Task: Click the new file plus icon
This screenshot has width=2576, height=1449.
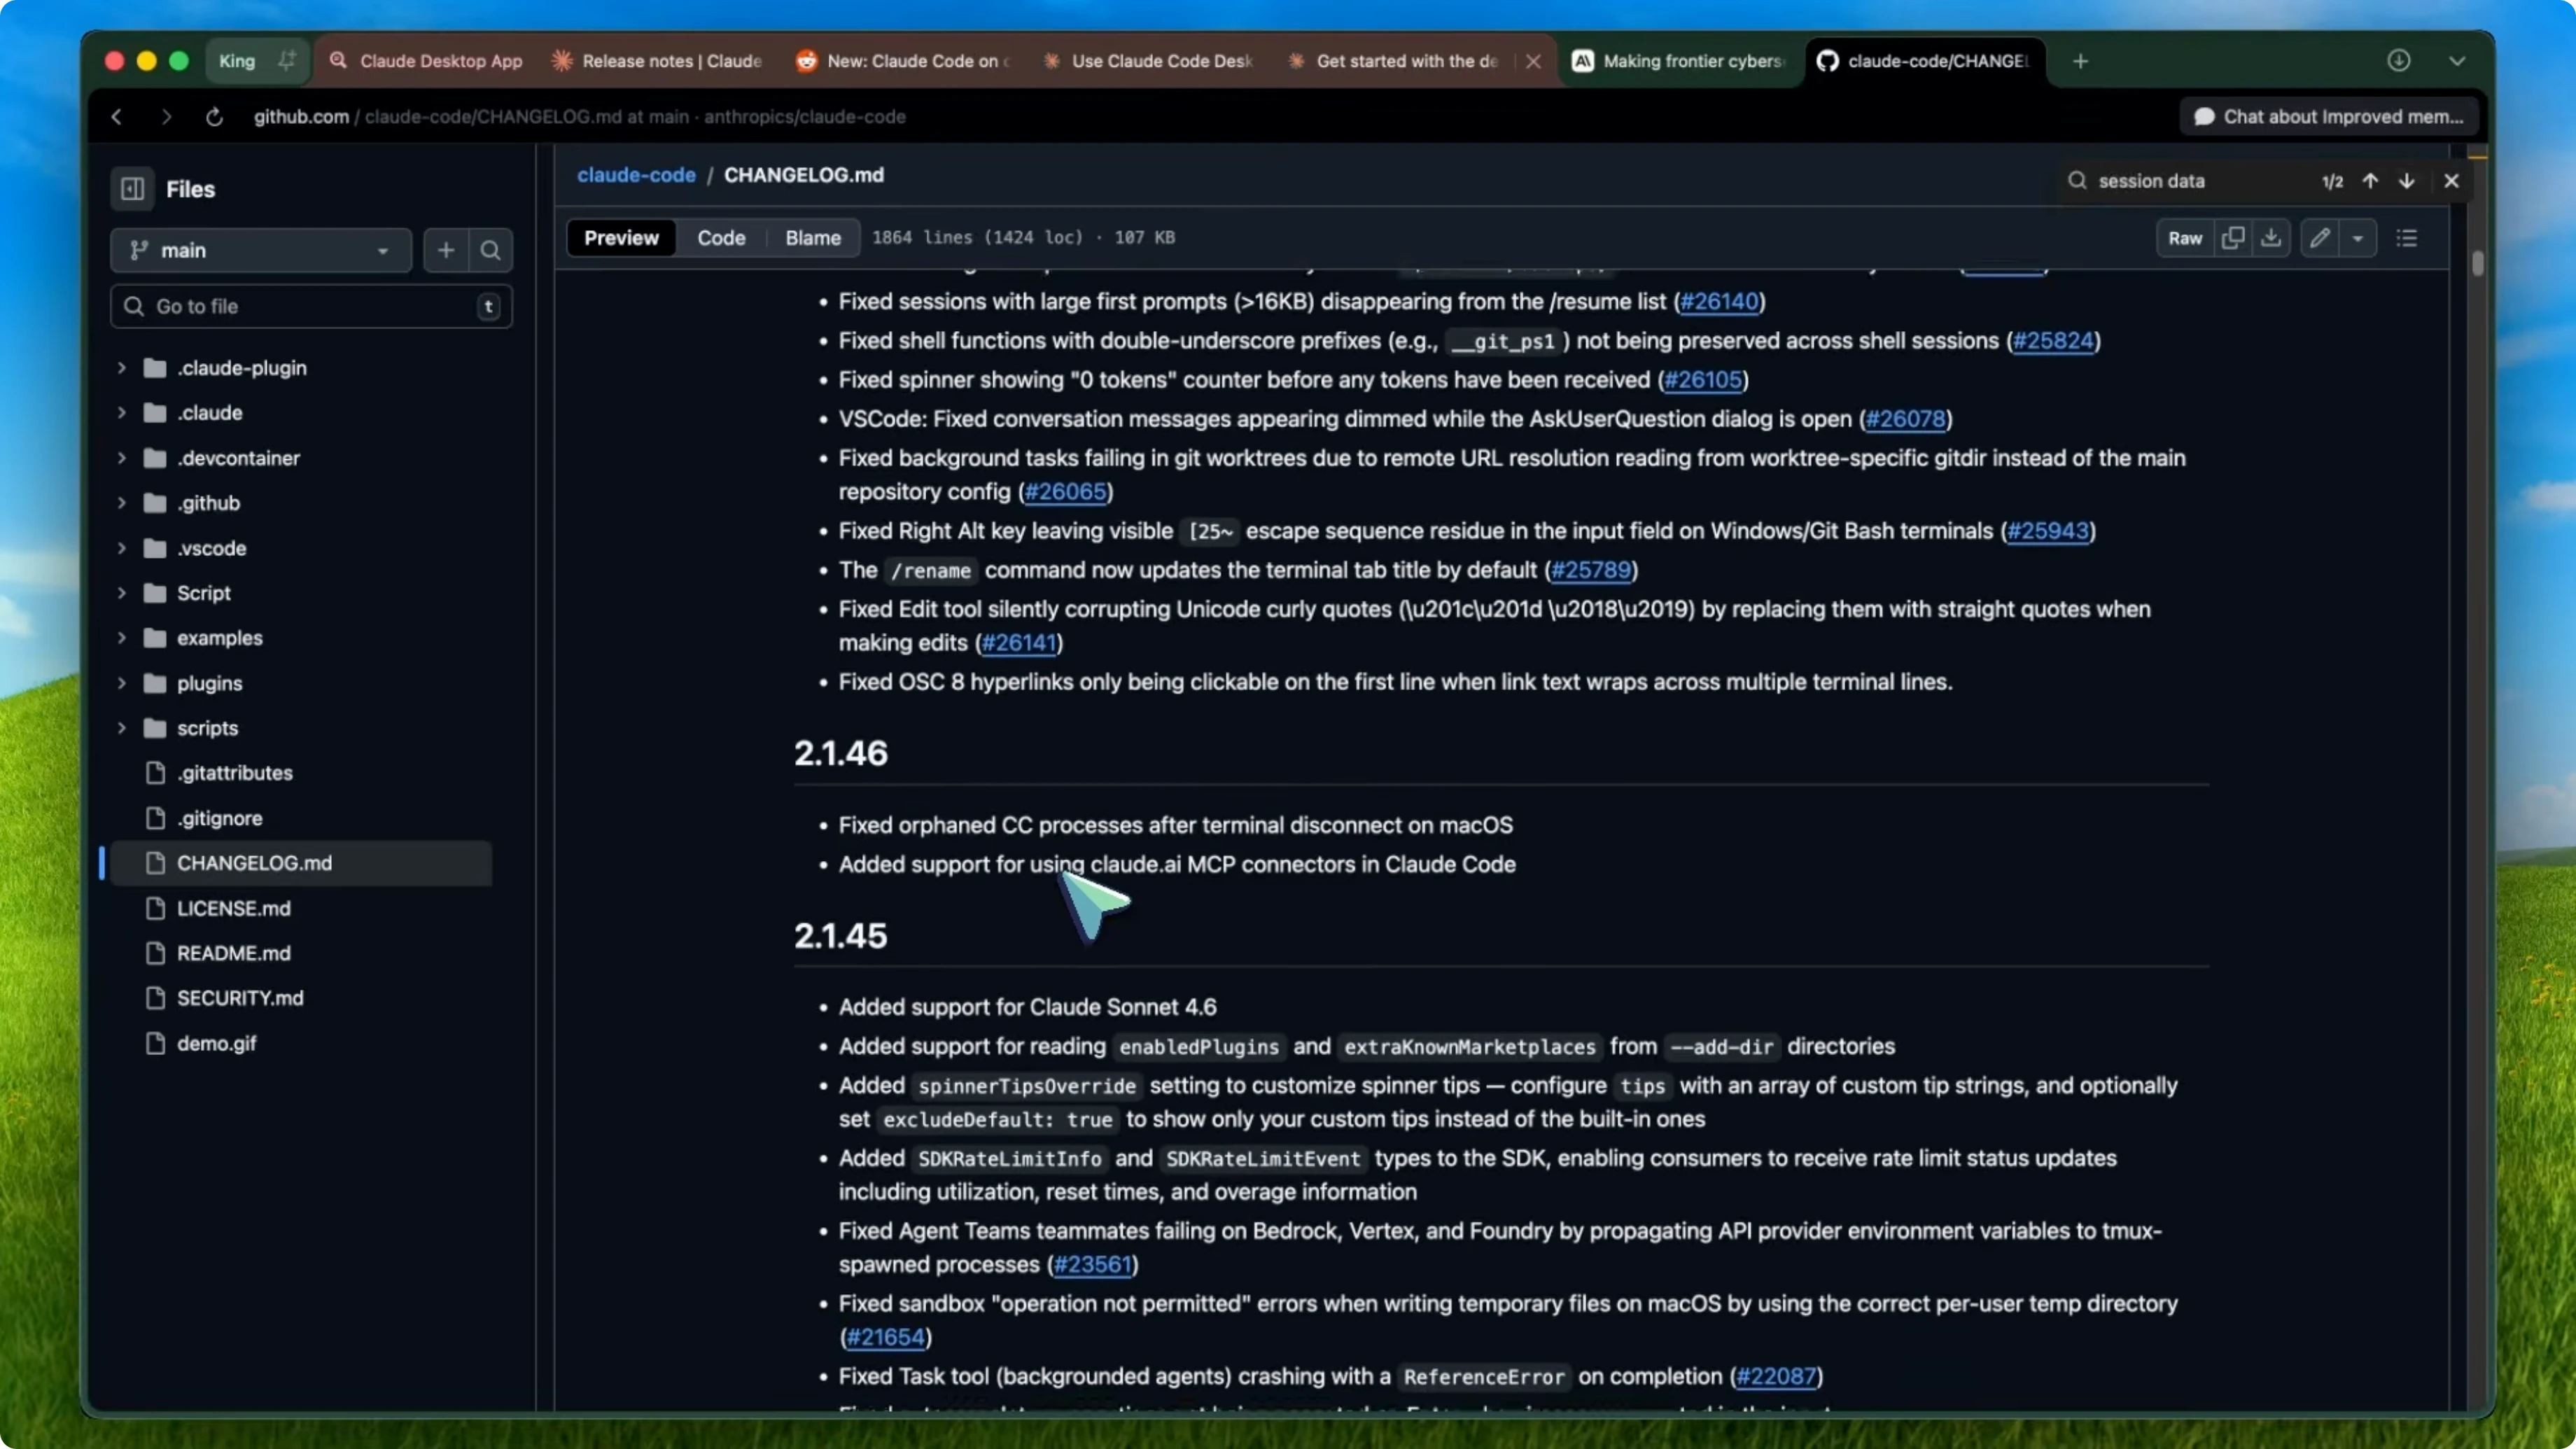Action: 445,250
